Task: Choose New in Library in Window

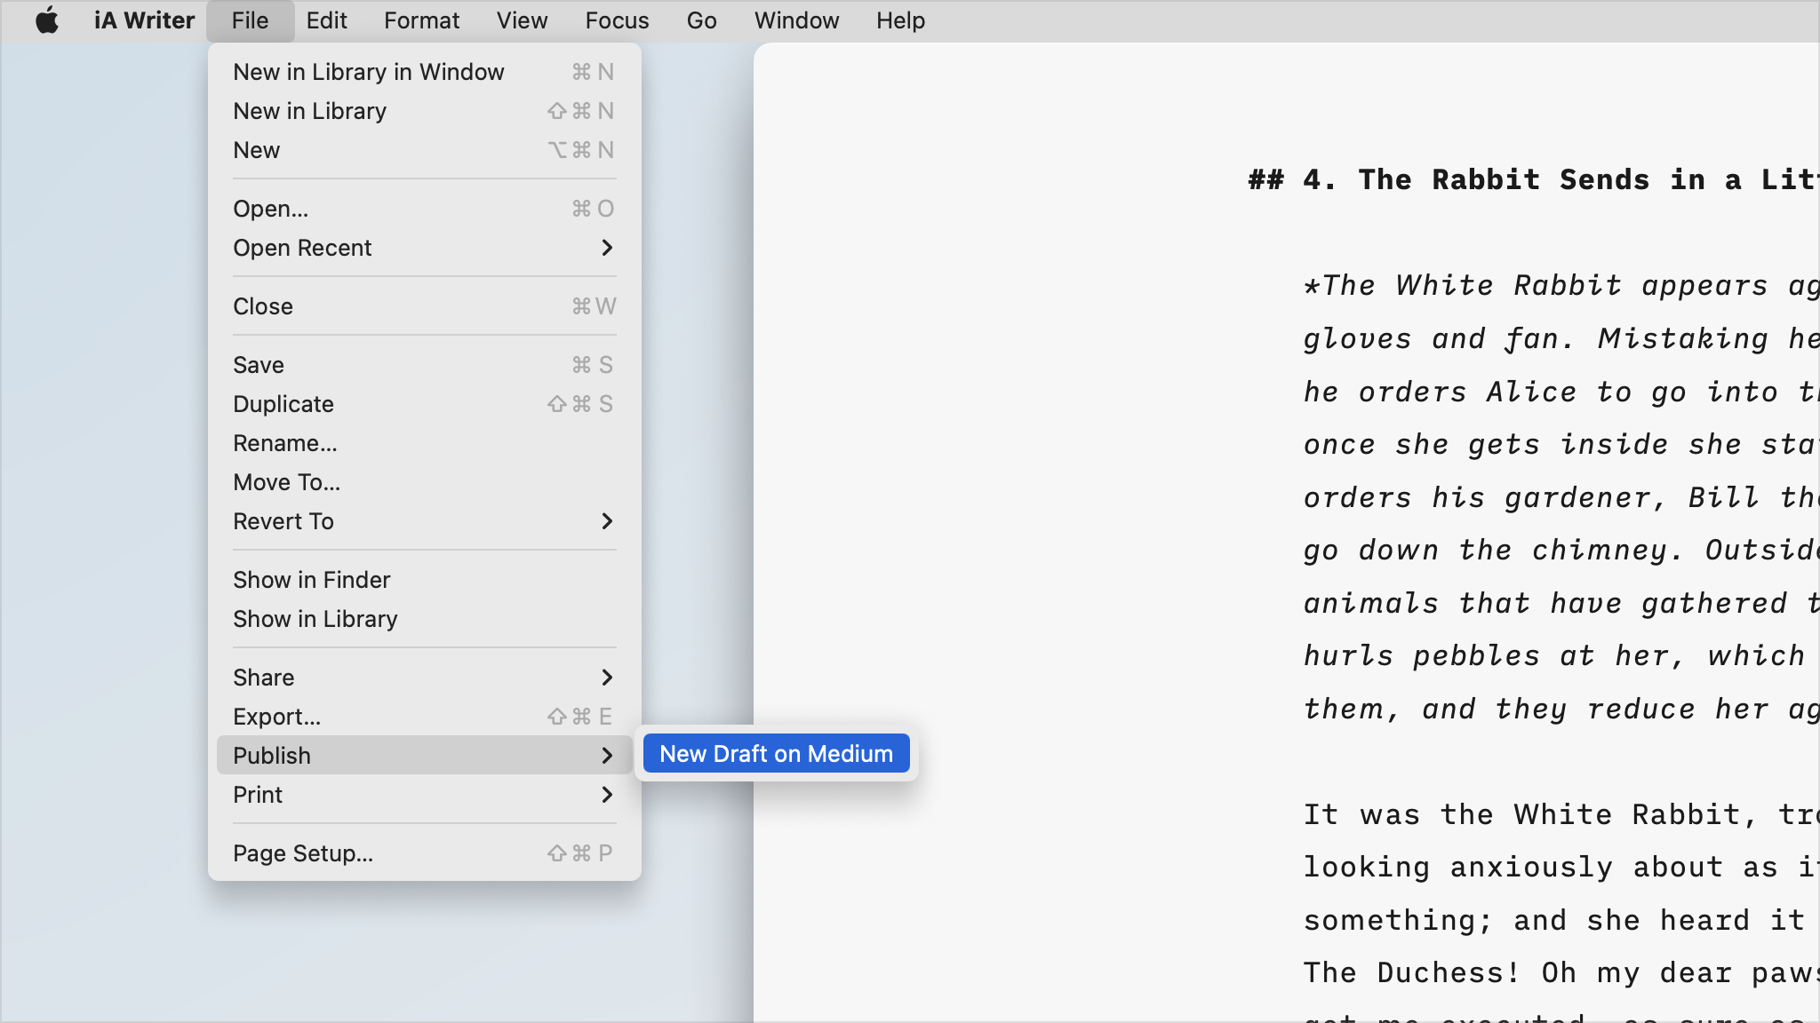Action: coord(424,72)
